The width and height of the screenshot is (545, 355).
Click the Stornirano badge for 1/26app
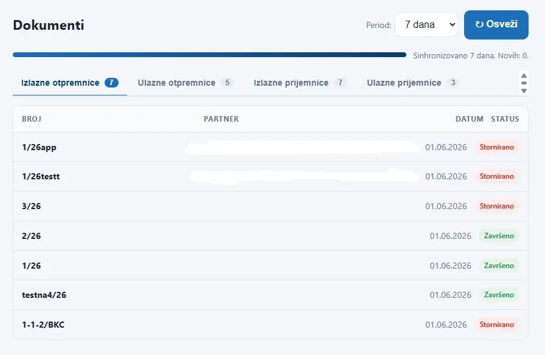(497, 147)
